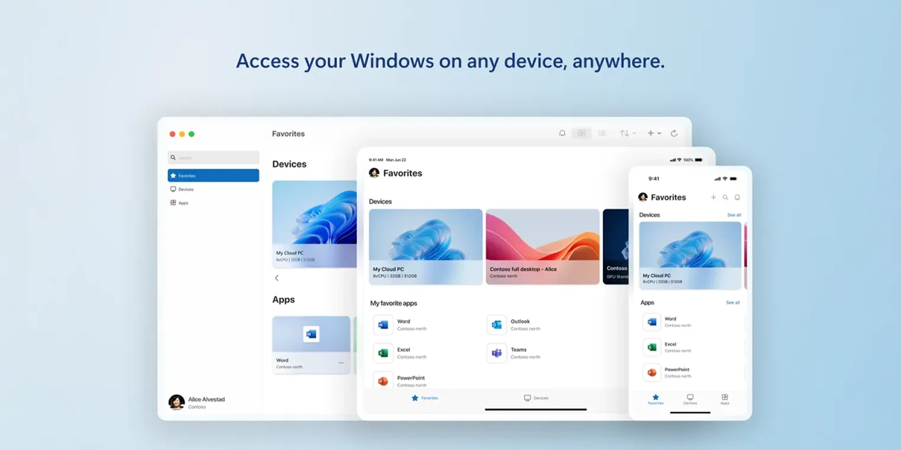Refresh the device list

pyautogui.click(x=675, y=133)
